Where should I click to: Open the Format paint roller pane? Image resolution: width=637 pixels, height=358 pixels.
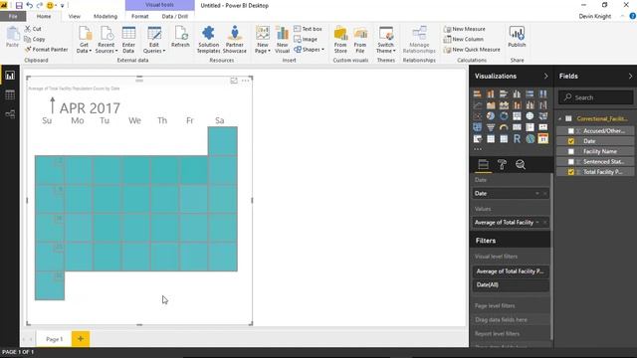(502, 164)
